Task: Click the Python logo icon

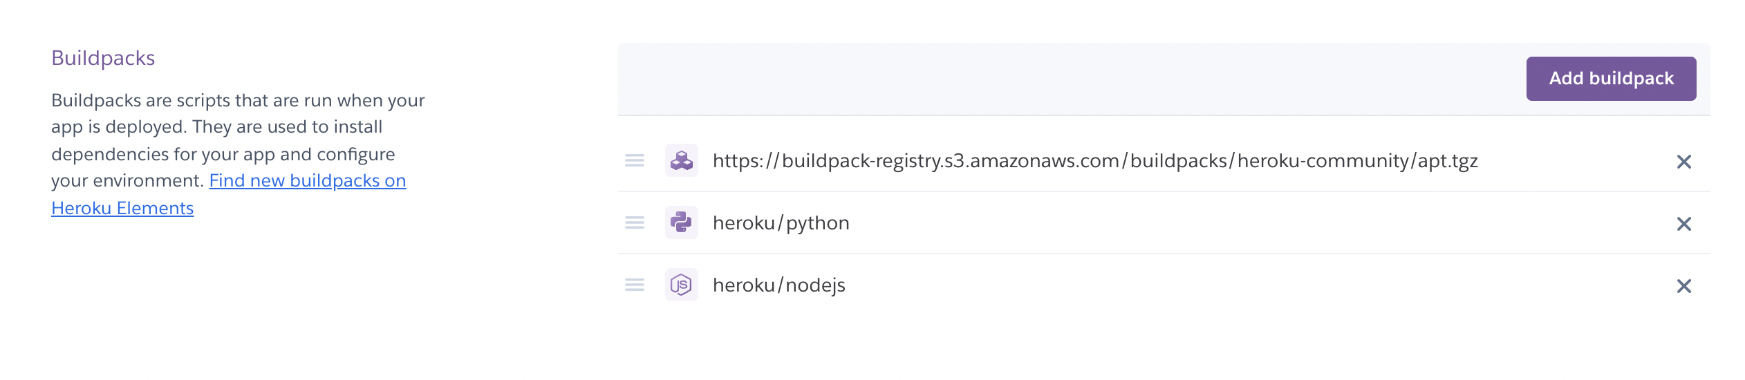Action: (x=682, y=222)
